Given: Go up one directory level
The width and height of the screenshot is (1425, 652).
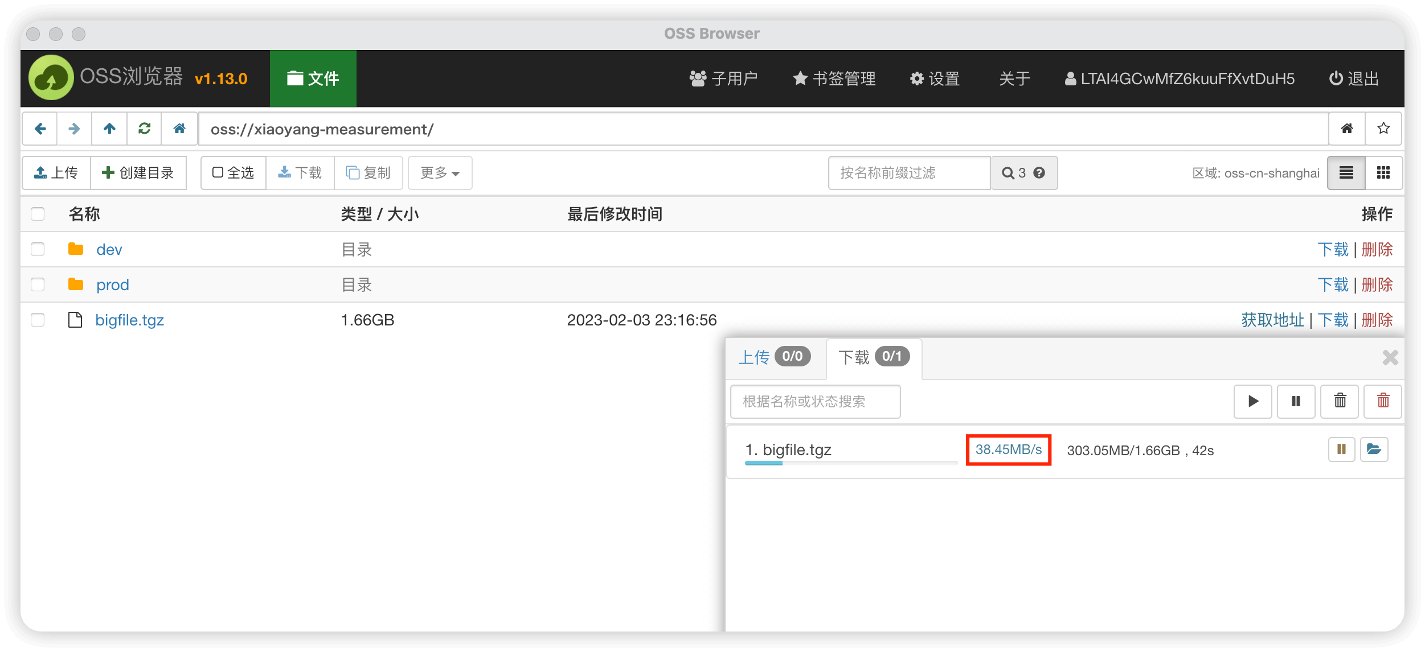Looking at the screenshot, I should 109,129.
